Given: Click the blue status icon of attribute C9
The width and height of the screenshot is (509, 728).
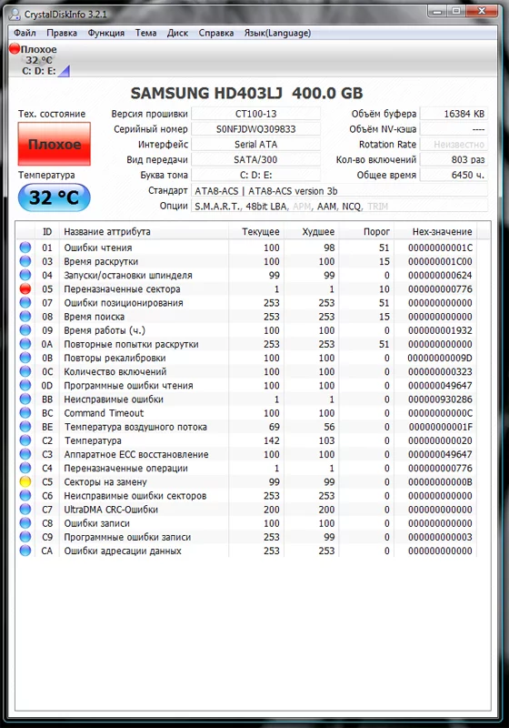Looking at the screenshot, I should [x=25, y=537].
